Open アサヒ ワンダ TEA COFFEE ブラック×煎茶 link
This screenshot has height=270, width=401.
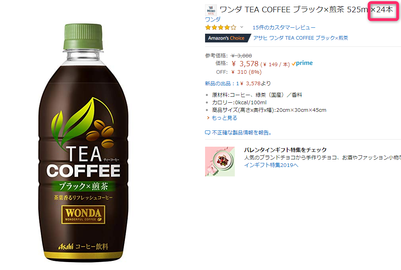pyautogui.click(x=301, y=38)
